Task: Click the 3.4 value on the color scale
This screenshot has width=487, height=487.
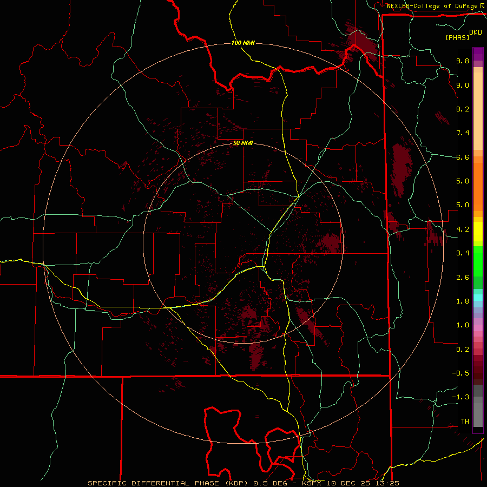Action: (x=463, y=253)
